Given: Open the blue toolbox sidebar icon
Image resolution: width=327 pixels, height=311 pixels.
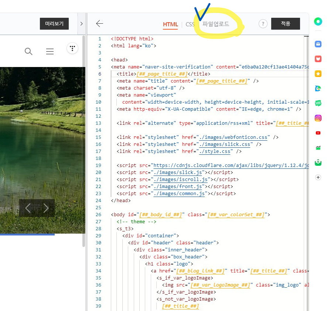Looking at the screenshot, I should point(318,44).
